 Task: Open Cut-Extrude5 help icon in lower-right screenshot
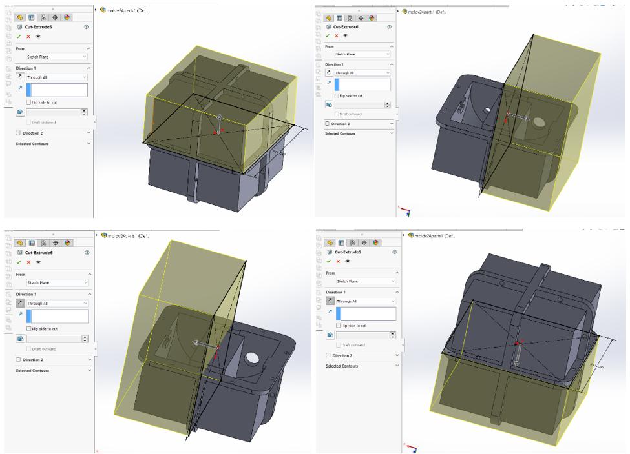[395, 252]
